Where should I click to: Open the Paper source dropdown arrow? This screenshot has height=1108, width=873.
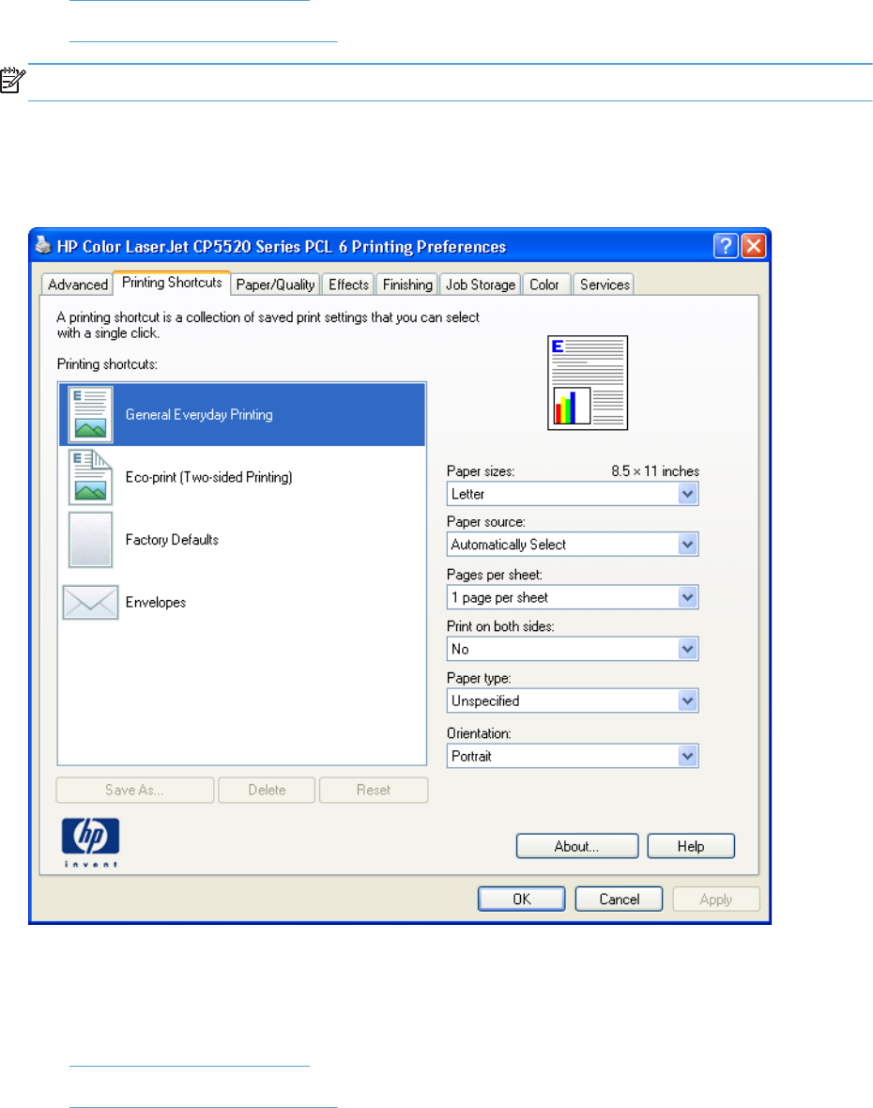(688, 544)
